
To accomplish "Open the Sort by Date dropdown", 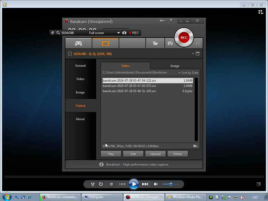I will pyautogui.click(x=188, y=73).
